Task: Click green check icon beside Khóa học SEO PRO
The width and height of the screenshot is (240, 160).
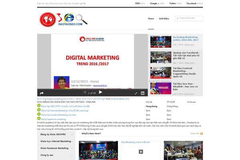Action: click(x=39, y=106)
